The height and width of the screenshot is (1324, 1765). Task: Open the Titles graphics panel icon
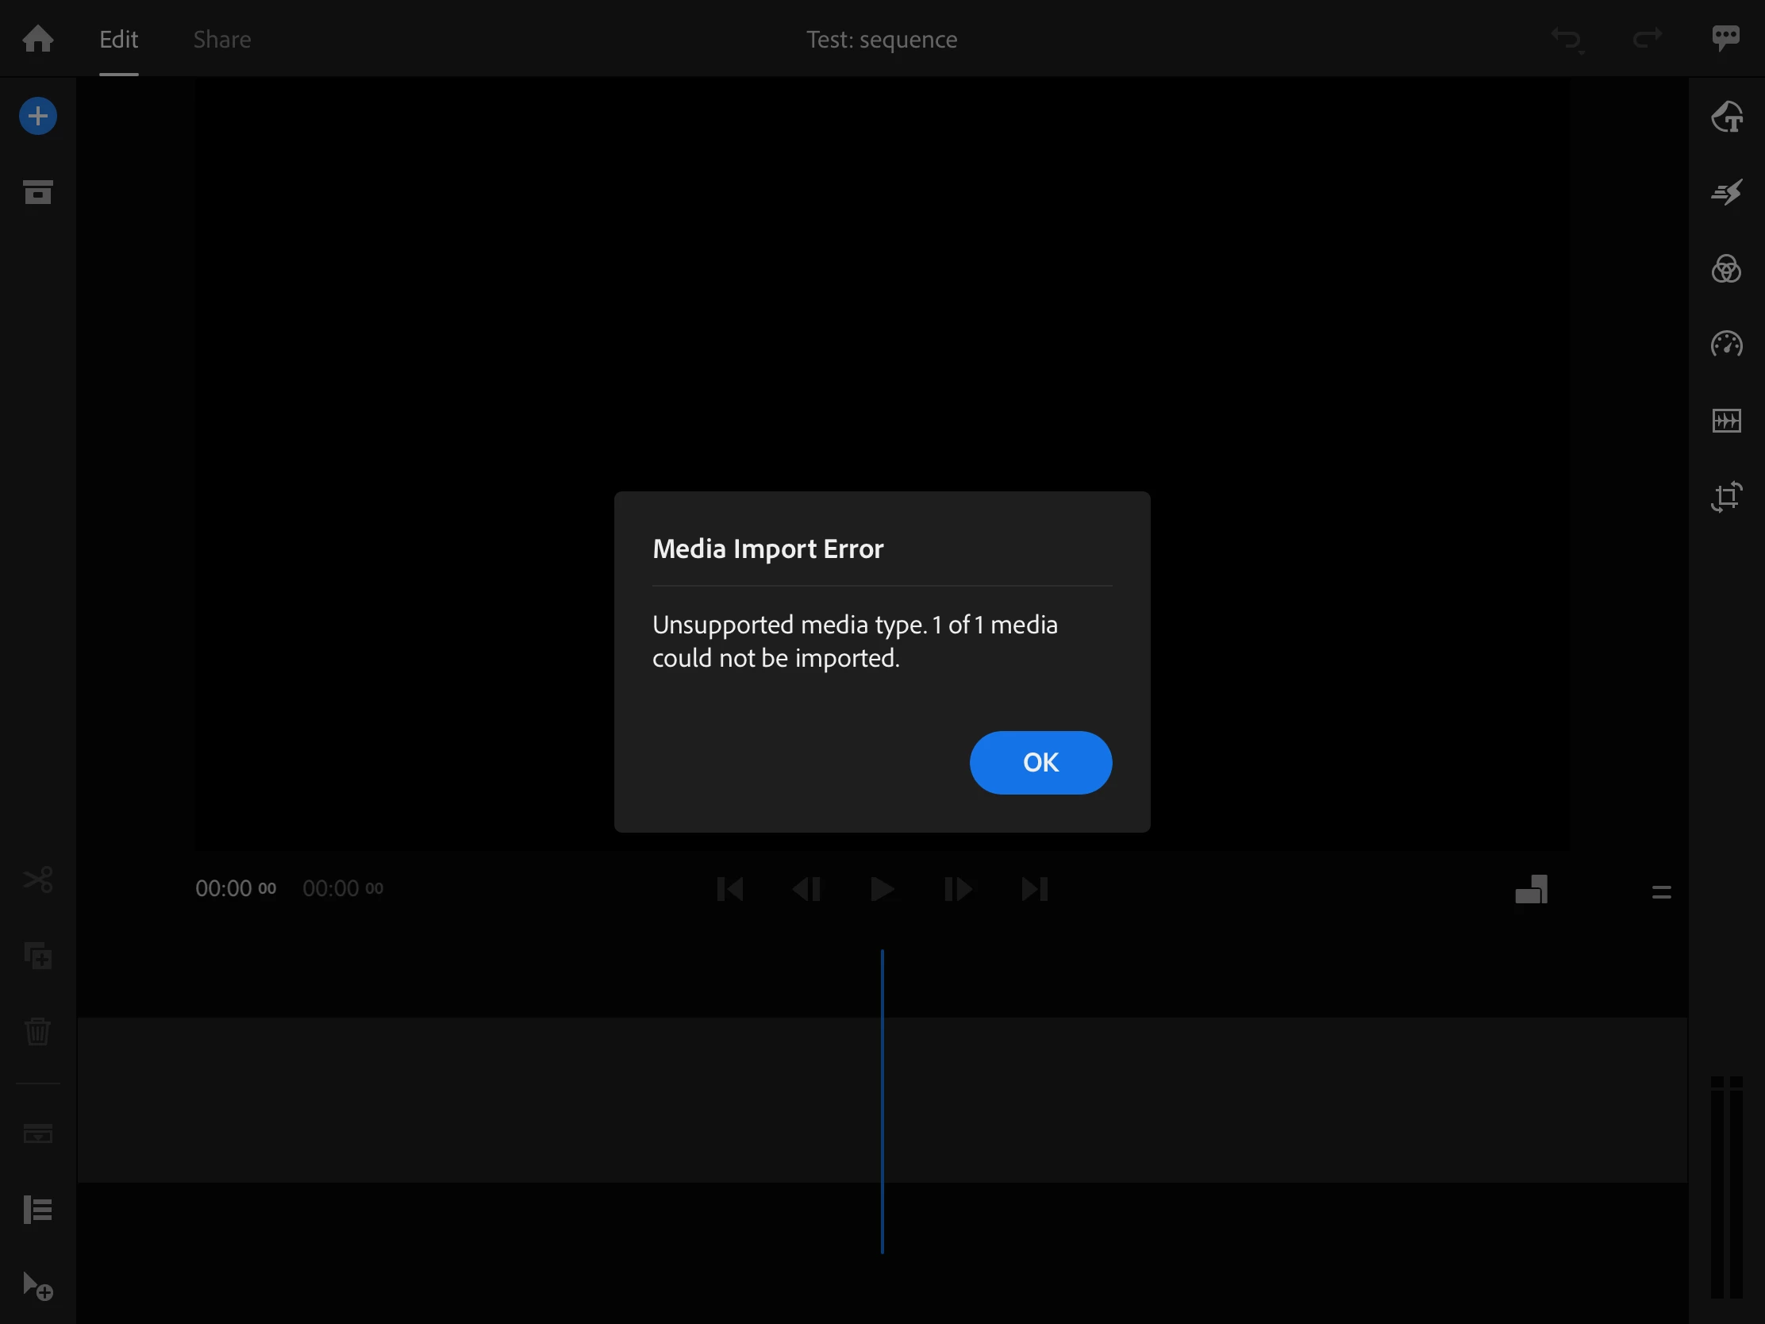pos(1726,117)
